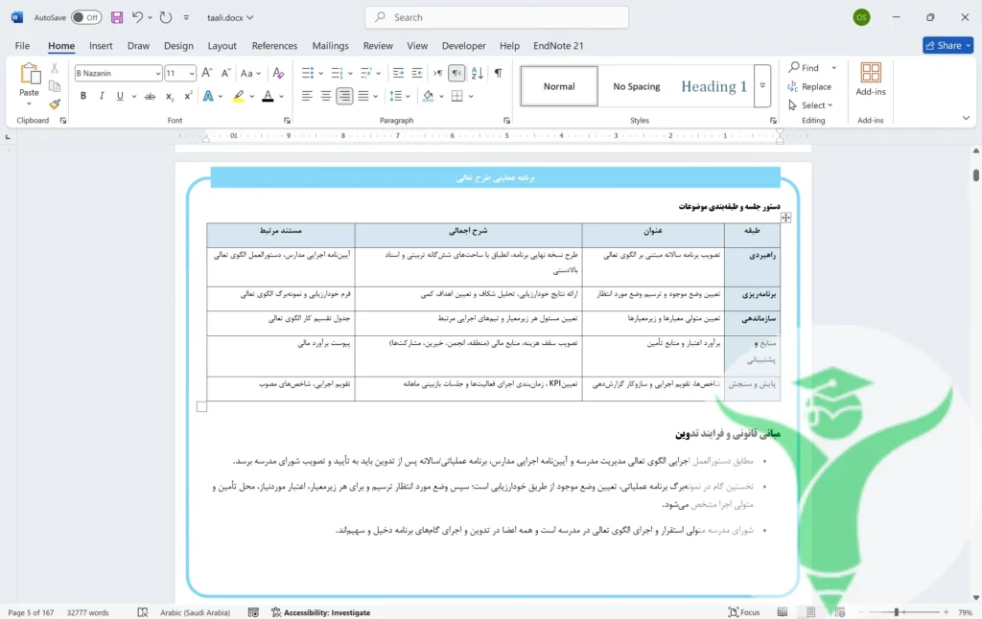982x619 pixels.
Task: Go to the Review tab
Action: [378, 46]
